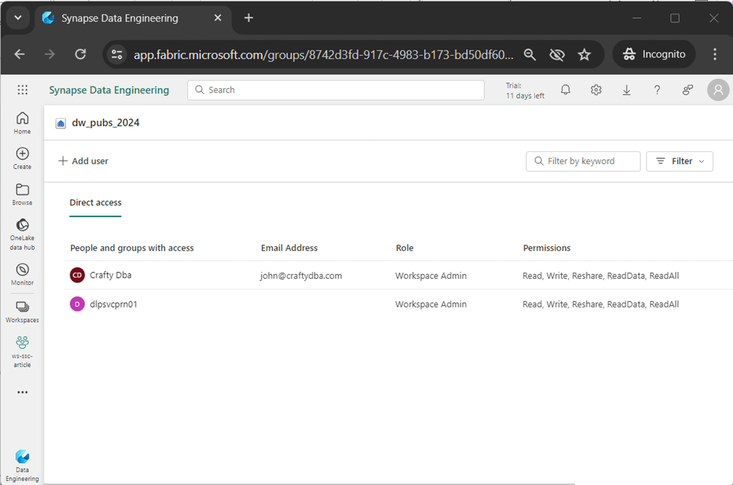Open the feedback icon in header
The width and height of the screenshot is (733, 485).
click(x=687, y=90)
